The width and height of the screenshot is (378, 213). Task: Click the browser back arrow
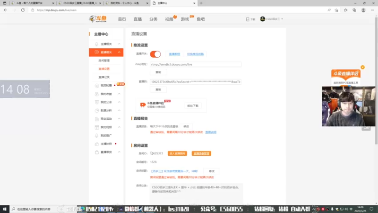pyautogui.click(x=5, y=10)
